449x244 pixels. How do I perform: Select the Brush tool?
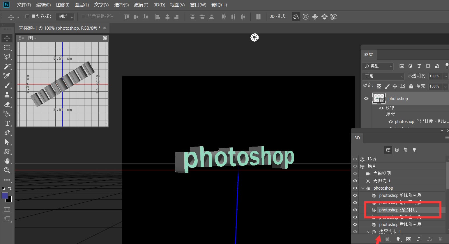(7, 85)
